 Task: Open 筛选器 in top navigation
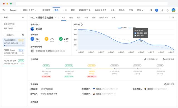tap(122, 10)
